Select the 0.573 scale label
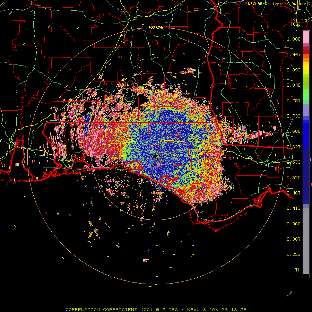 294,162
